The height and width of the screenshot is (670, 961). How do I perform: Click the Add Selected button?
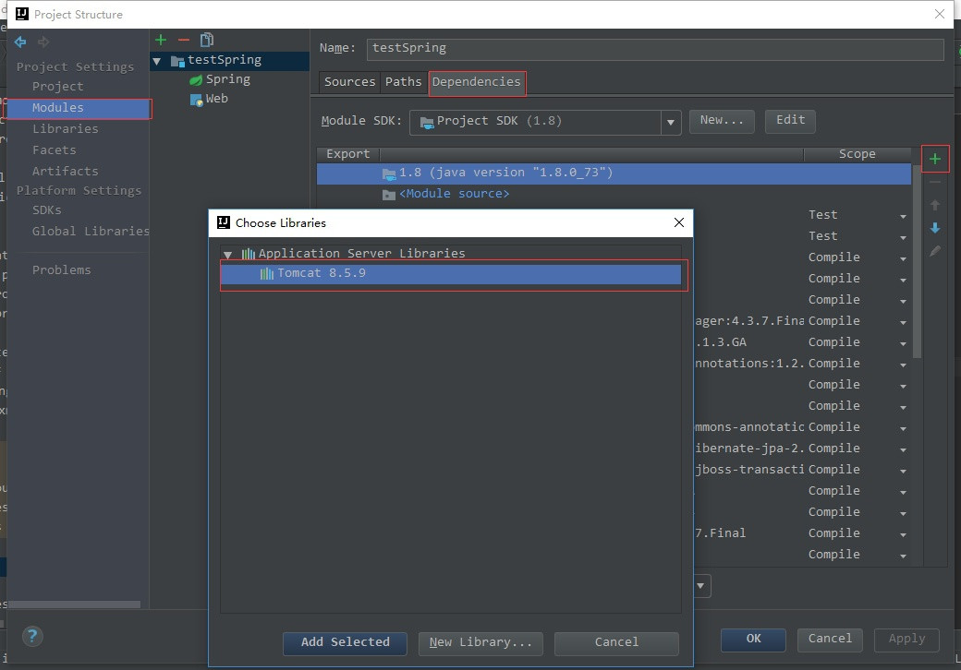345,642
